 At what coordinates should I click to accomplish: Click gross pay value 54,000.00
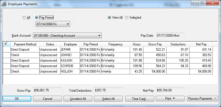155,71
